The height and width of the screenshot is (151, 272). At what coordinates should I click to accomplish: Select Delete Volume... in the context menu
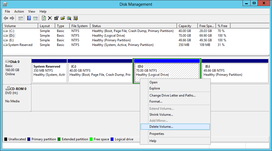(x=175, y=127)
